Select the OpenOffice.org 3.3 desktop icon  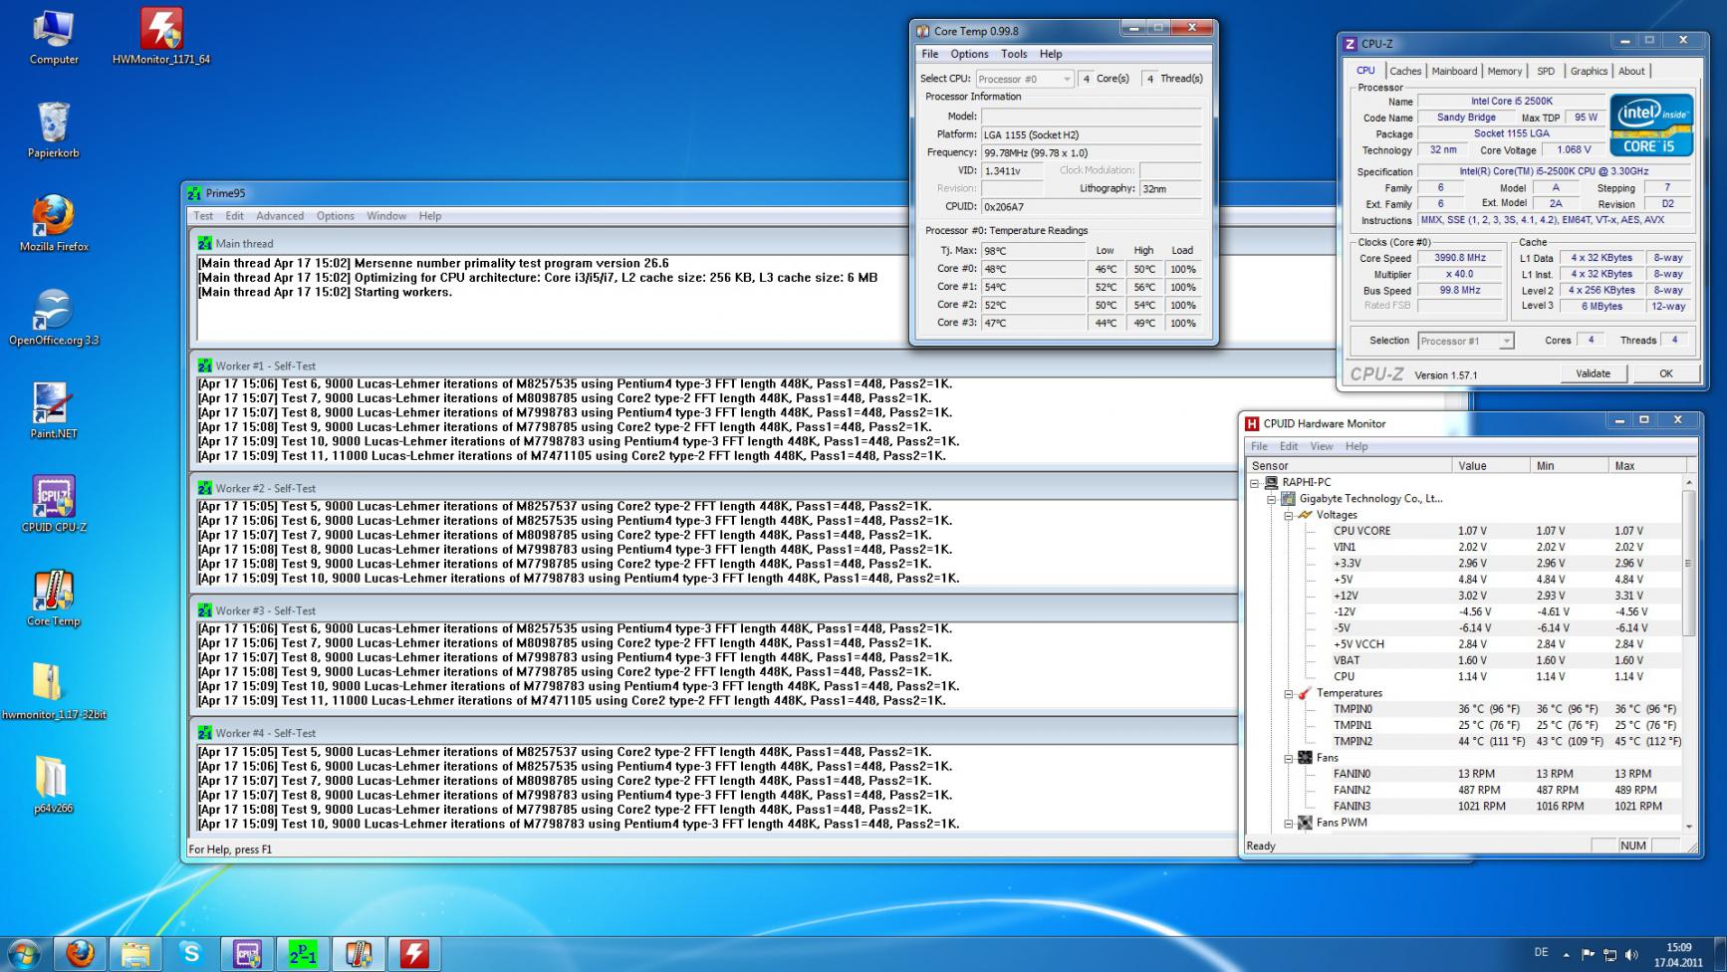click(x=54, y=318)
